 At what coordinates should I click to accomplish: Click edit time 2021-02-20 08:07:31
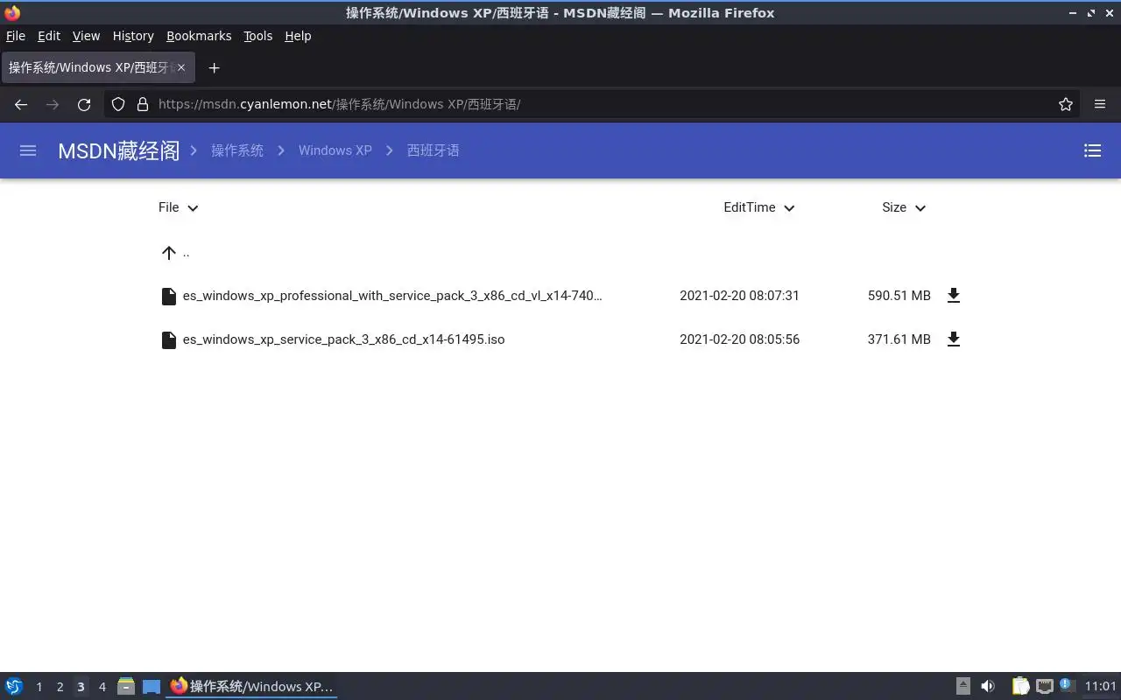click(x=740, y=296)
